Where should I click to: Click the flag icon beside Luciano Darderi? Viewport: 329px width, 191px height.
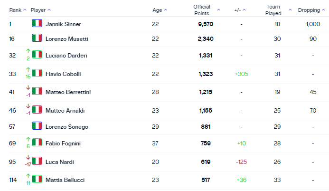37,55
